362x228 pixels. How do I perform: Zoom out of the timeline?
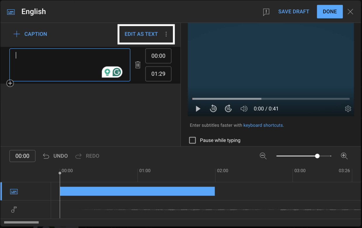point(263,156)
